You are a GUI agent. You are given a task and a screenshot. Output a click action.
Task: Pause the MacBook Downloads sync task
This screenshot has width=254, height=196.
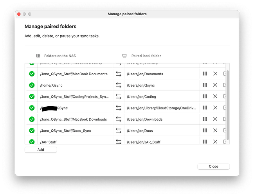pyautogui.click(x=205, y=119)
